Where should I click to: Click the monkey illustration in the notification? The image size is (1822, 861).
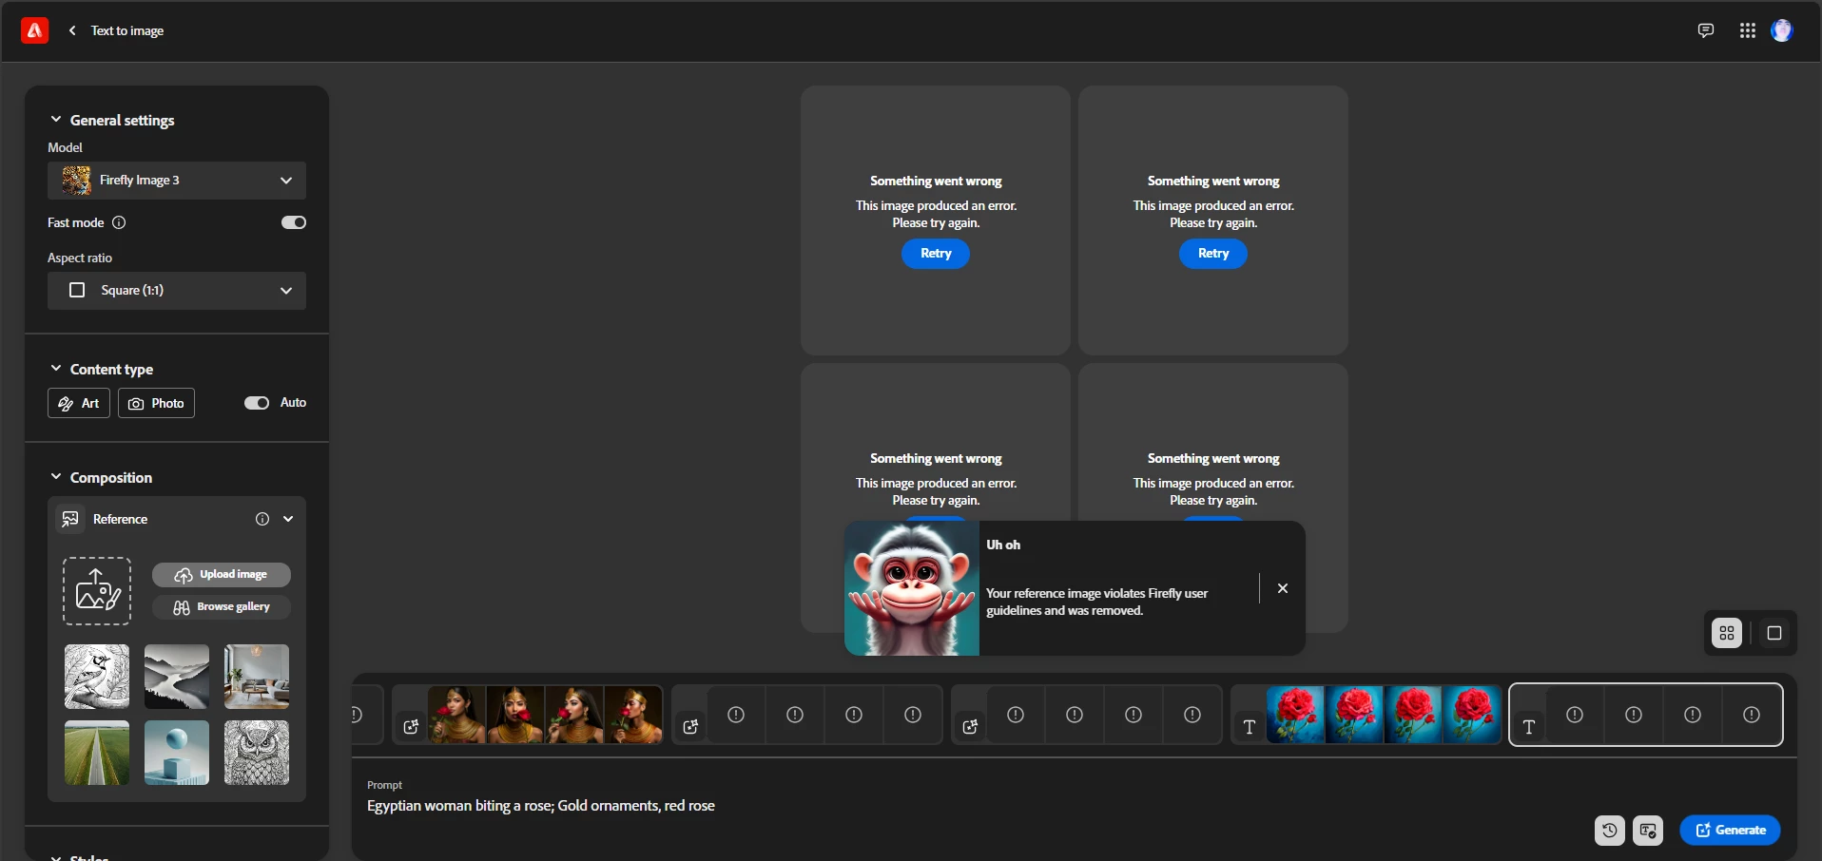tap(912, 588)
